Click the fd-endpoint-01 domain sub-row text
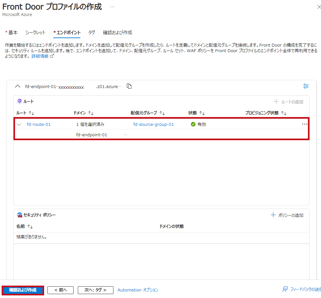This screenshot has width=321, height=298. pyautogui.click(x=92, y=135)
